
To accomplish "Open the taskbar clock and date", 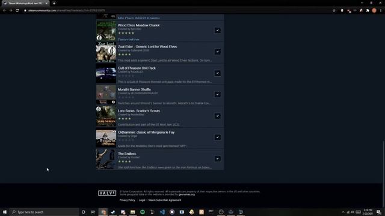I will click(368, 212).
